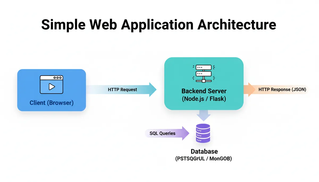Click the browser window icon in the Client box

coord(52,84)
